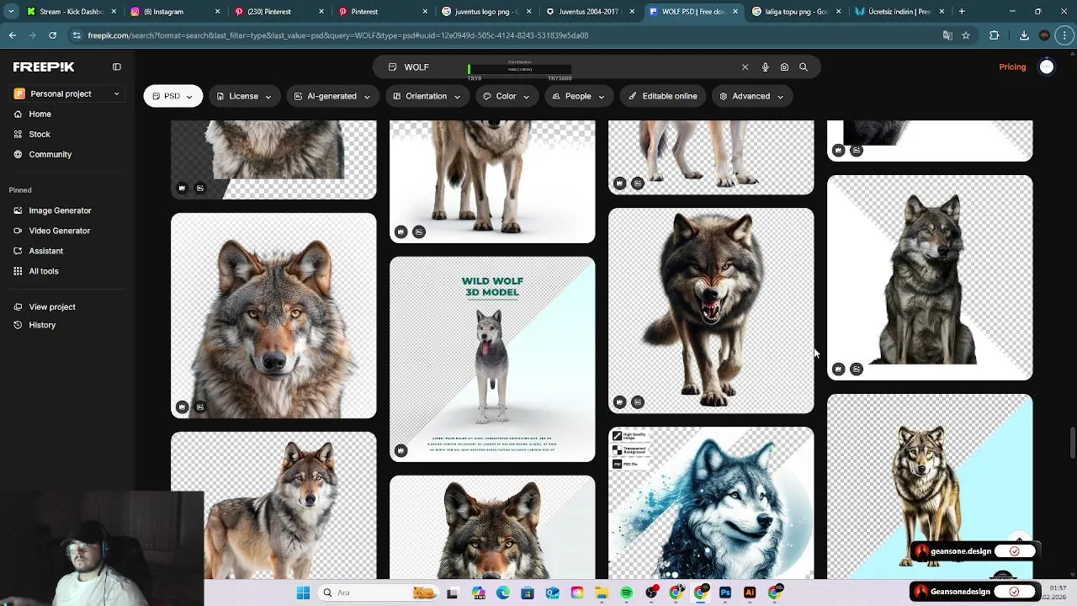Viewport: 1077px width, 606px height.
Task: Click the similar icon on wolf head card
Action: (x=200, y=407)
